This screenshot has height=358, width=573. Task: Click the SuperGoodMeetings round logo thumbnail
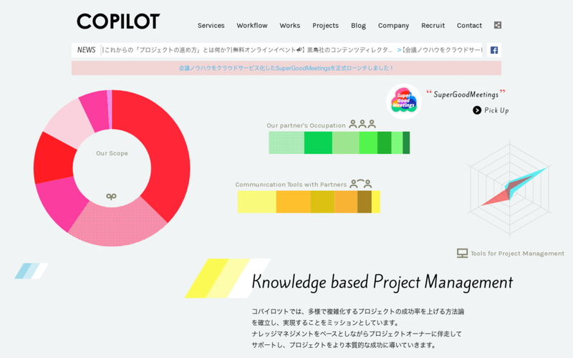[x=404, y=102]
